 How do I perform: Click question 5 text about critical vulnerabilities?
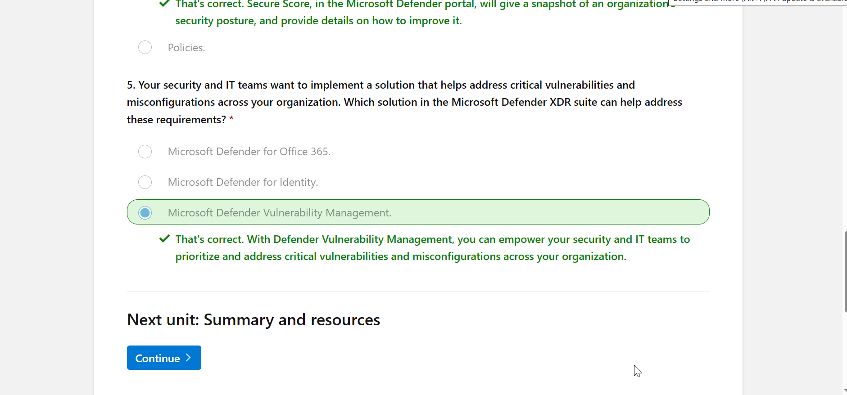(404, 102)
